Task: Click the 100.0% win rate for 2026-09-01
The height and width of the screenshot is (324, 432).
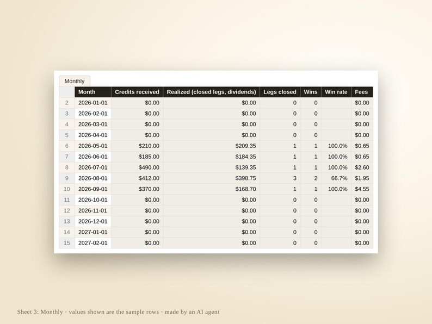Action: [336, 189]
